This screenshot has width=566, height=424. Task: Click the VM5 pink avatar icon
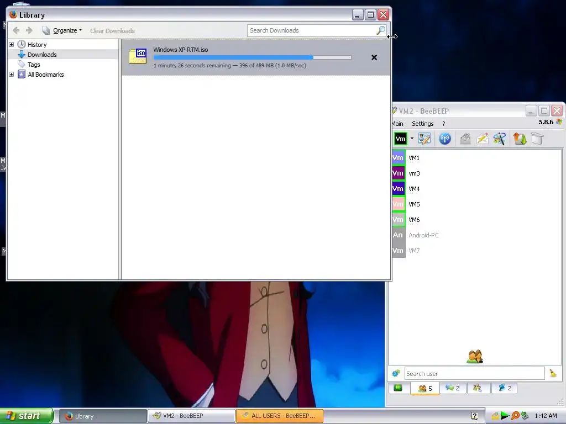[x=398, y=204]
